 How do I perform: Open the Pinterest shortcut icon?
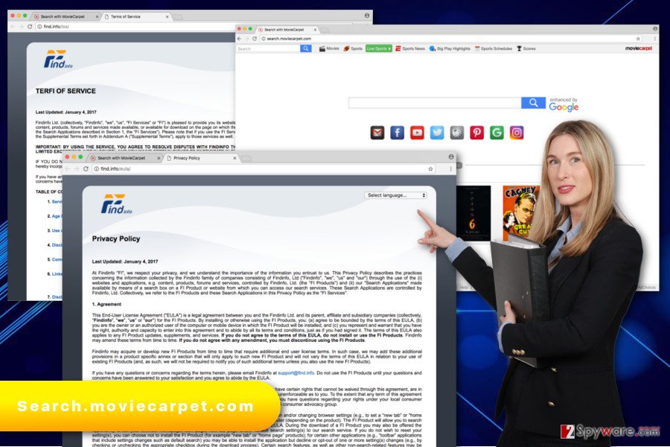point(477,133)
